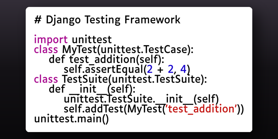Select the first purple 'class' keyword
The image size is (278, 139).
tap(46, 49)
